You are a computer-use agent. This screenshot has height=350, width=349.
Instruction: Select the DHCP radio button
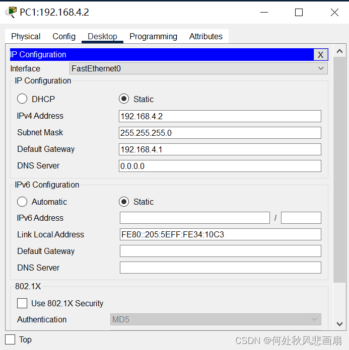click(x=22, y=99)
